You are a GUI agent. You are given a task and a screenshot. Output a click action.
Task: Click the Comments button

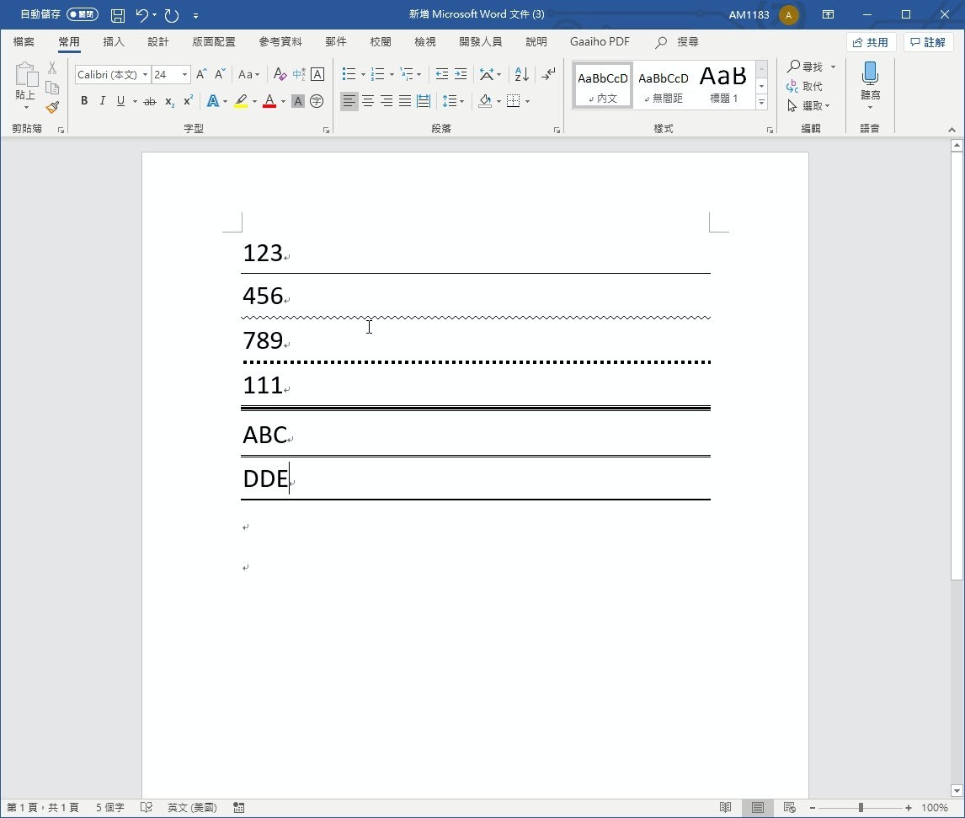928,42
